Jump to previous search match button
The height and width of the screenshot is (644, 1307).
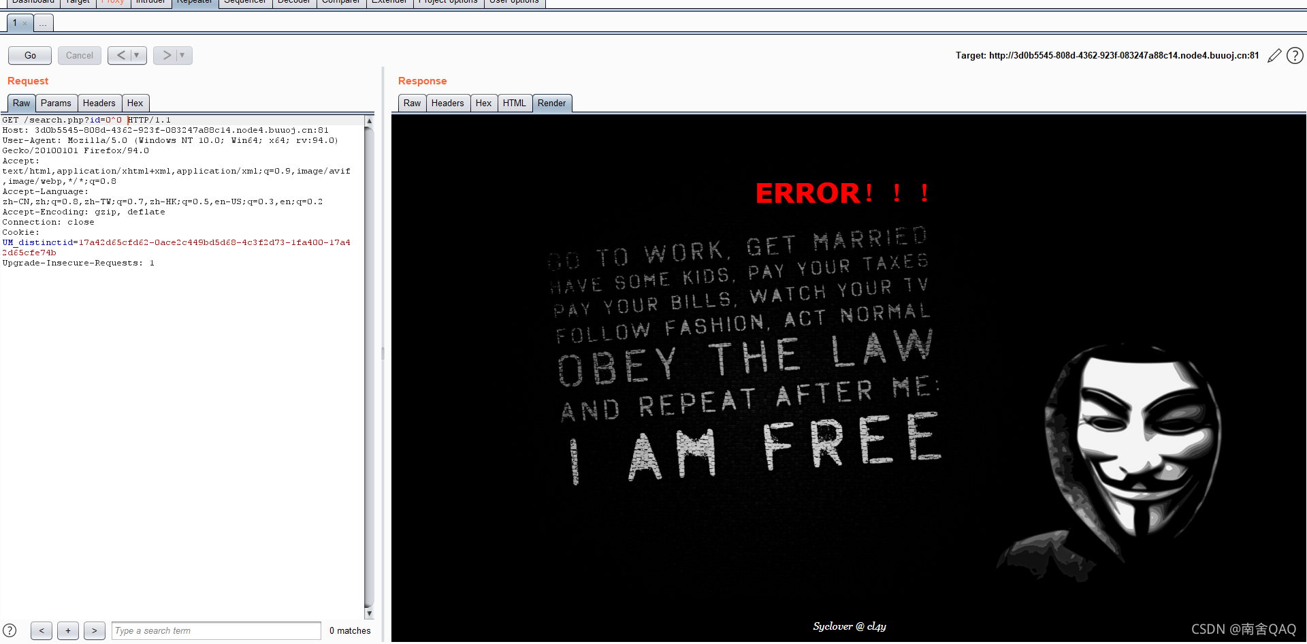pos(42,630)
